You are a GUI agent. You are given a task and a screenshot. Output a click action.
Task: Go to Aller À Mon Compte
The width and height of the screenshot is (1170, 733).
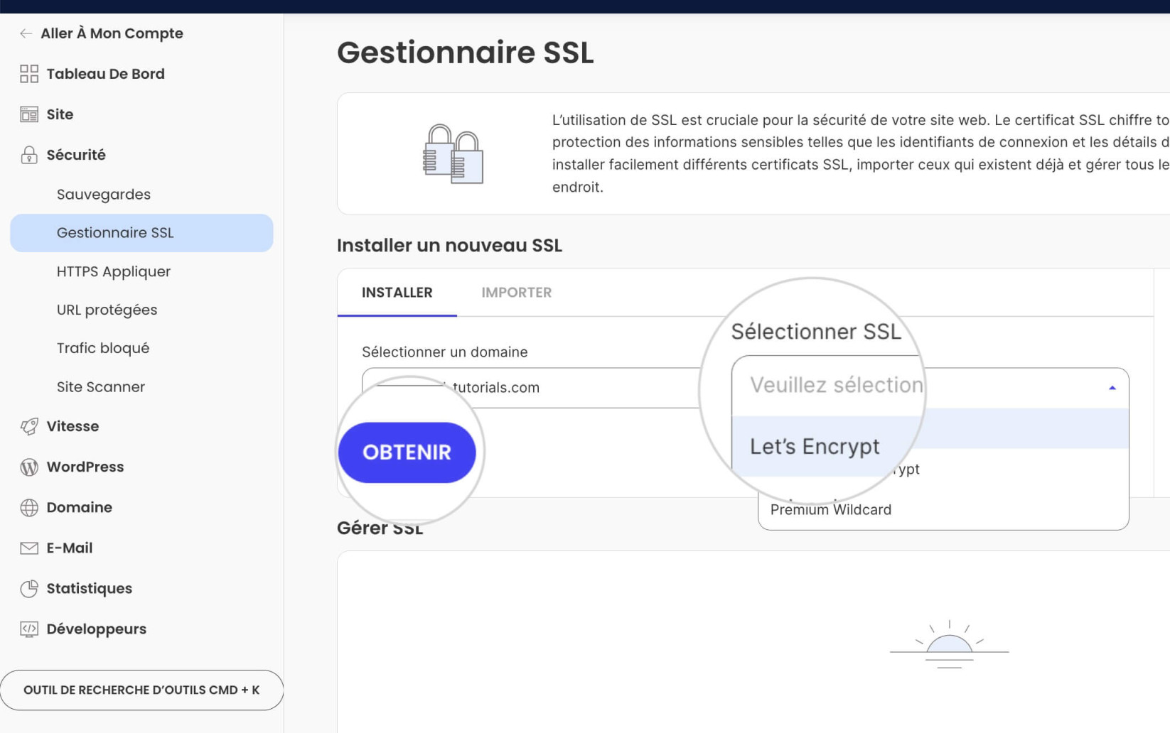(112, 33)
